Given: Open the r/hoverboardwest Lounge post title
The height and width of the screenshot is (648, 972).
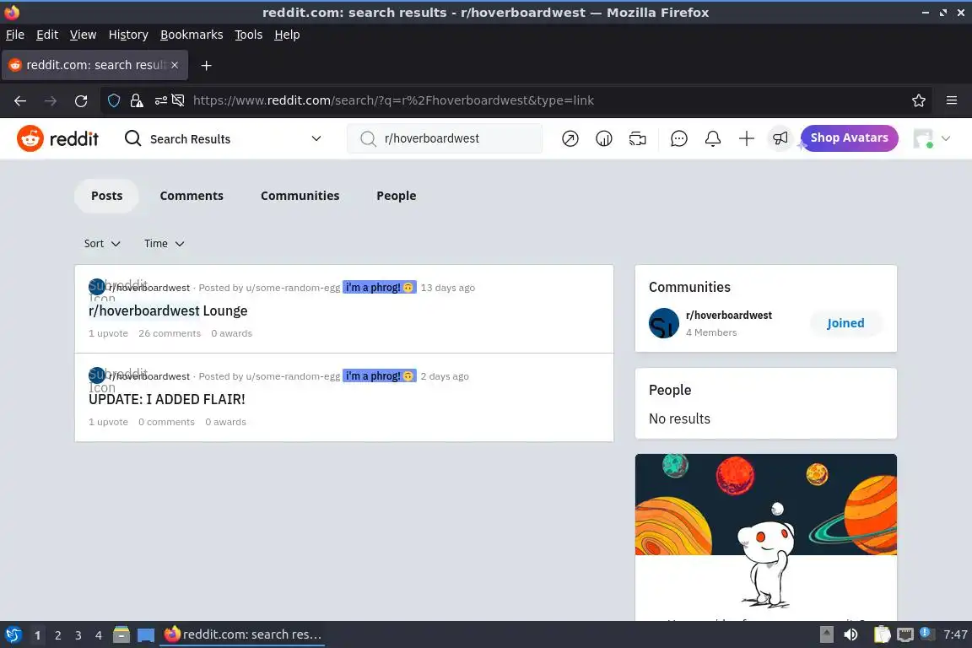Looking at the screenshot, I should click(x=168, y=310).
